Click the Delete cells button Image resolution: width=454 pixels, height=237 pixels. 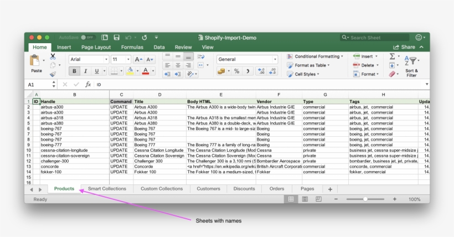click(x=365, y=65)
